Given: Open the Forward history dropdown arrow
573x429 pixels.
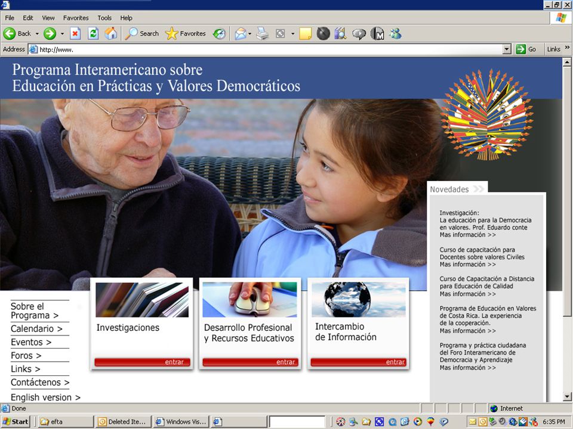Looking at the screenshot, I should (62, 33).
